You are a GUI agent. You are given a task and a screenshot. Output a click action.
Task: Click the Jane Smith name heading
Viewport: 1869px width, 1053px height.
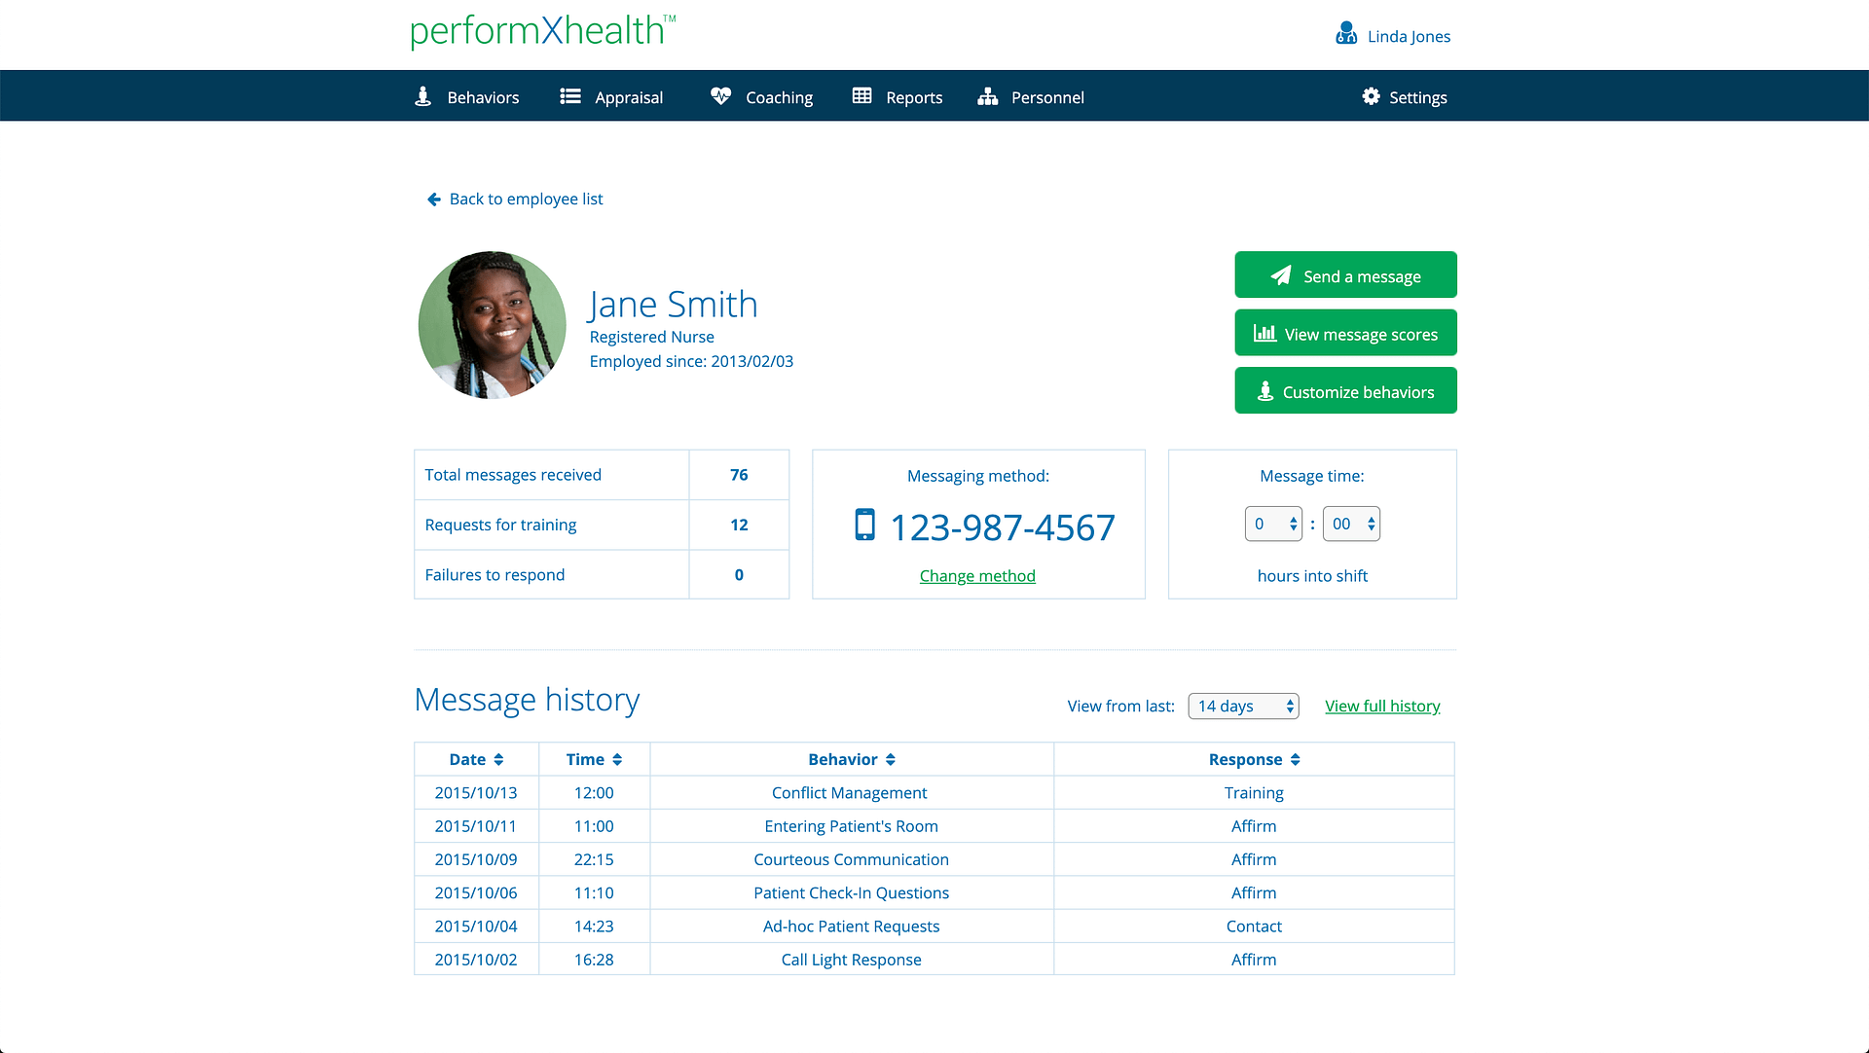(673, 305)
